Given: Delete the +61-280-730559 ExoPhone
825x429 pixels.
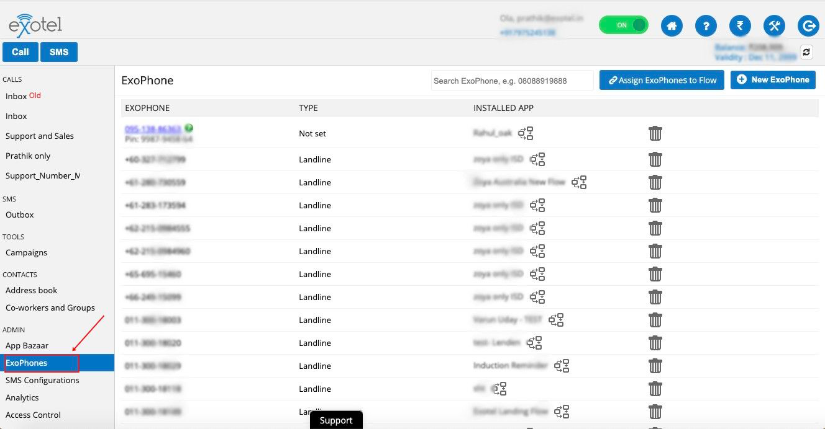Looking at the screenshot, I should tap(655, 182).
